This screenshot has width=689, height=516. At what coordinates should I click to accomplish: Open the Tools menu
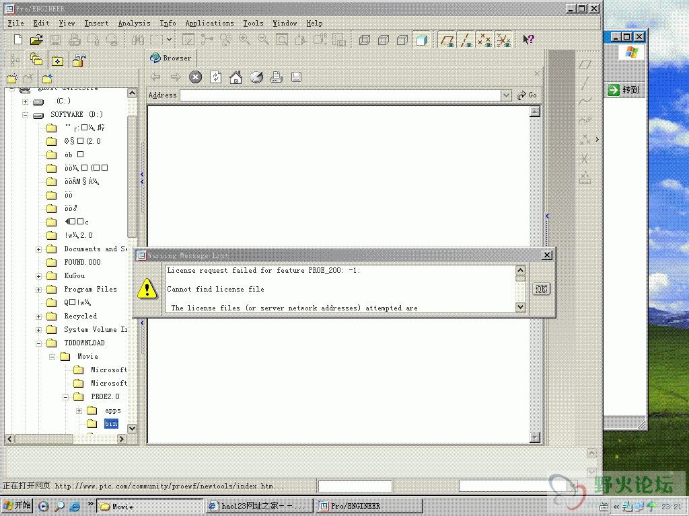coord(253,24)
